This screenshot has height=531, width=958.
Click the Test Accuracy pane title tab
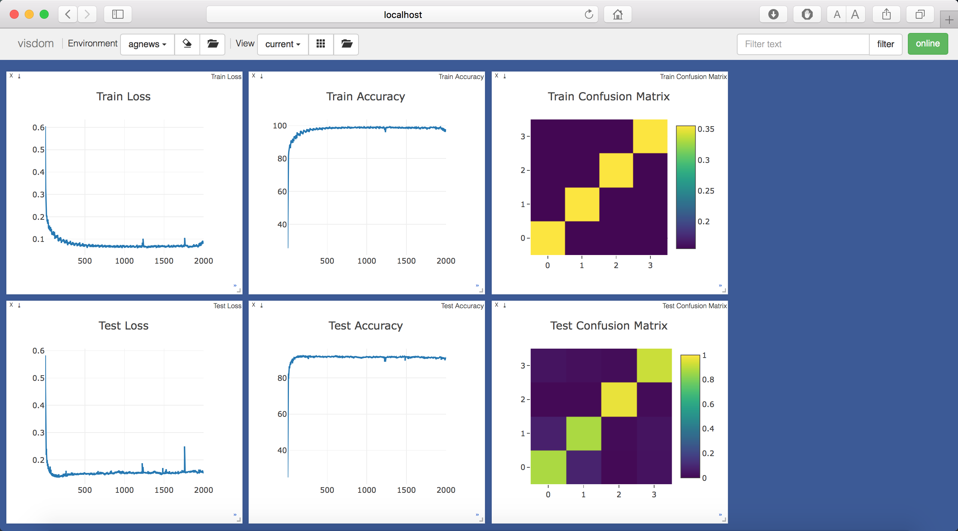pyautogui.click(x=462, y=306)
